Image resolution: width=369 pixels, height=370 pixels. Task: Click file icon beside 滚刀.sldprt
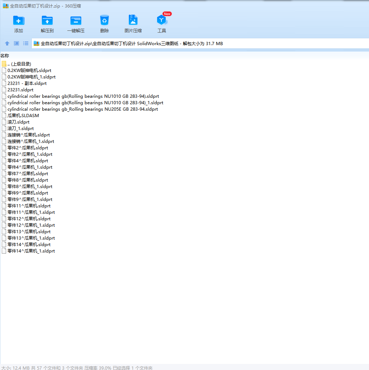[4, 122]
